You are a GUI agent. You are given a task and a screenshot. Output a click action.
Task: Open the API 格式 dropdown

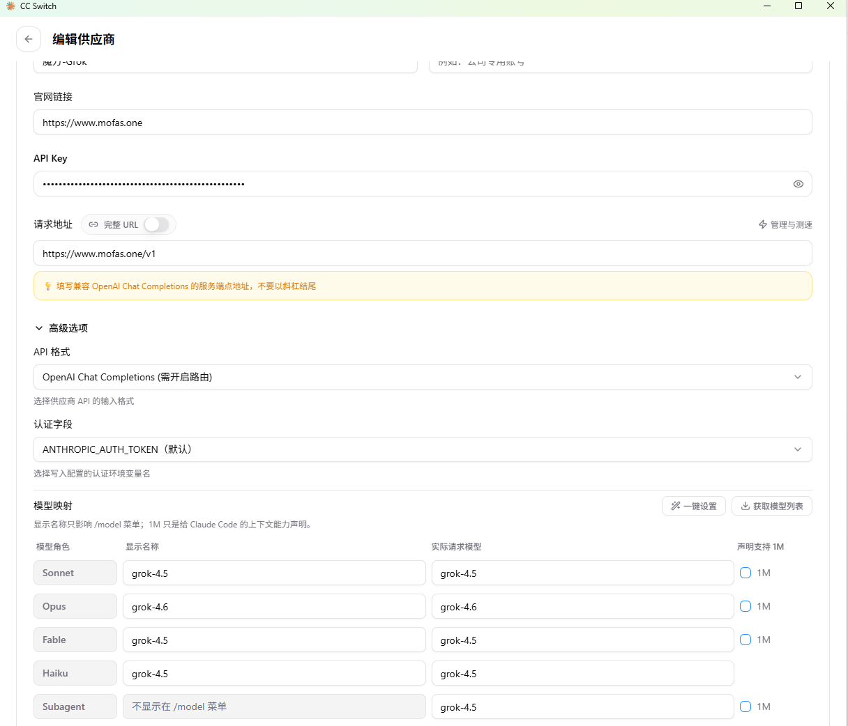coord(423,377)
